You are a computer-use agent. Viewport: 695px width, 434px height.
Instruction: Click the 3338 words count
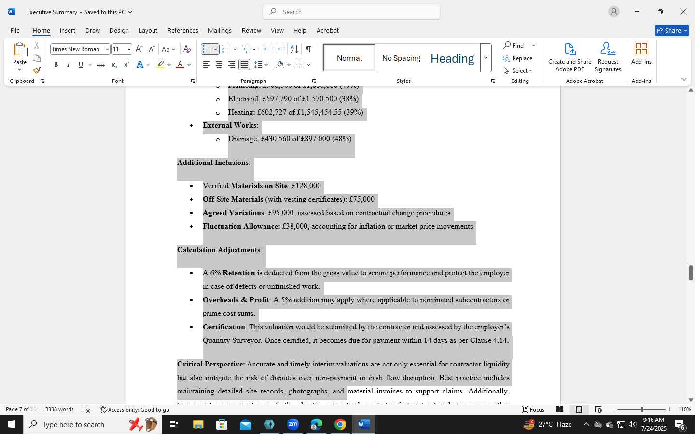[59, 409]
